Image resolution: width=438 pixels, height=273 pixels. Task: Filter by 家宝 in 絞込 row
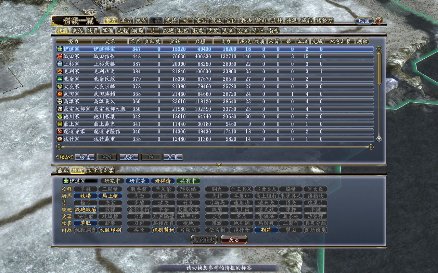pyautogui.click(x=172, y=157)
